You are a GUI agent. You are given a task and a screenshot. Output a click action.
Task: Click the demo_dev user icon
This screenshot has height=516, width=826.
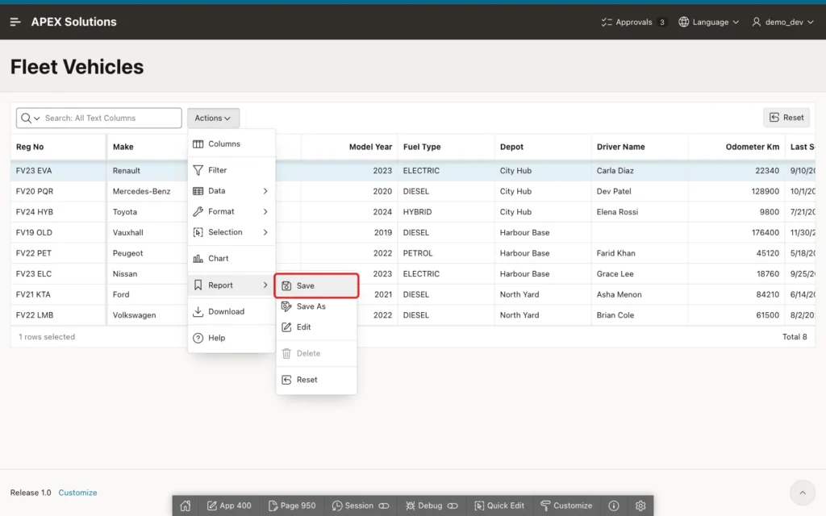pyautogui.click(x=756, y=22)
